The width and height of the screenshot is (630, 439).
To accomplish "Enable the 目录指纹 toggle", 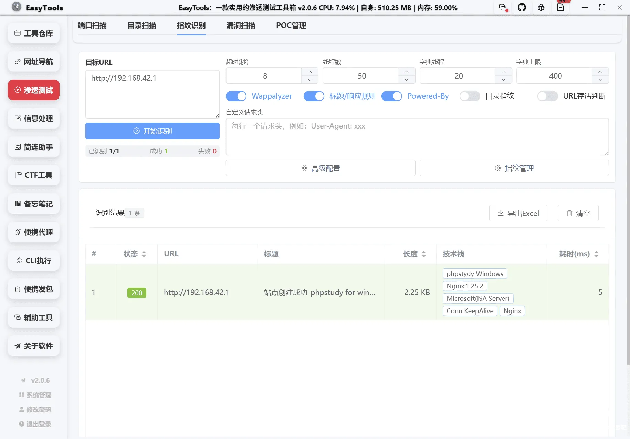I will point(470,96).
